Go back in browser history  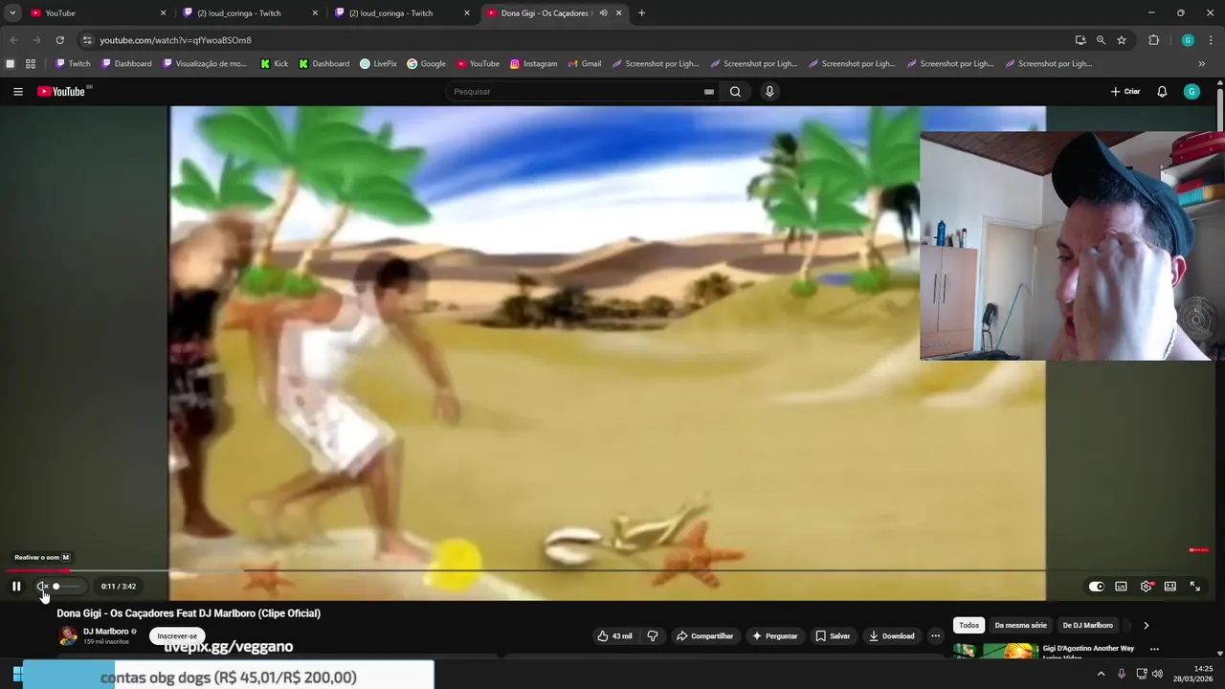coord(13,40)
